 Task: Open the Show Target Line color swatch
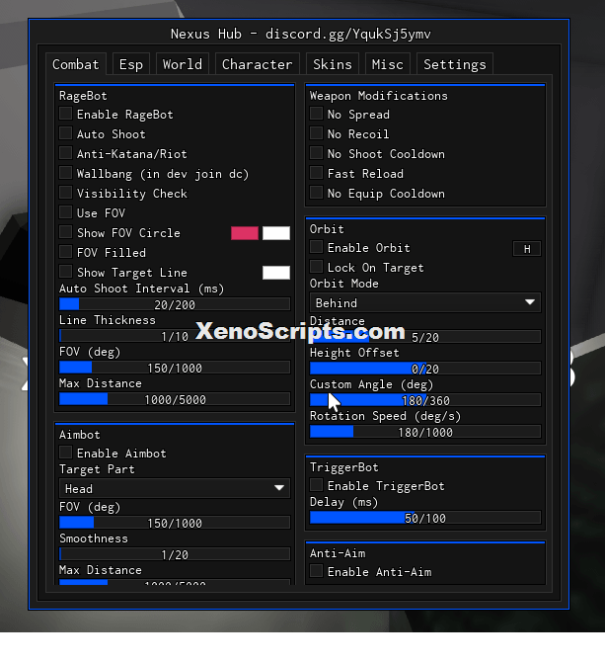pos(276,273)
